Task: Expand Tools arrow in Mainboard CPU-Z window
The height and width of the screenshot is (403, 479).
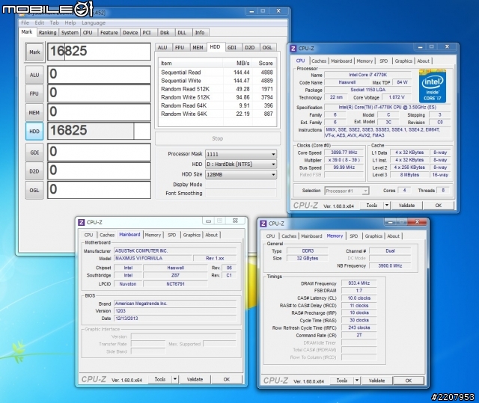Action: pos(175,379)
